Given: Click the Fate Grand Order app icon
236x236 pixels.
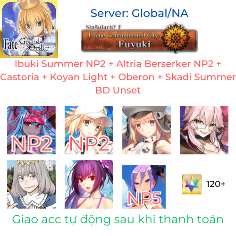Looking at the screenshot, I should [x=29, y=29].
